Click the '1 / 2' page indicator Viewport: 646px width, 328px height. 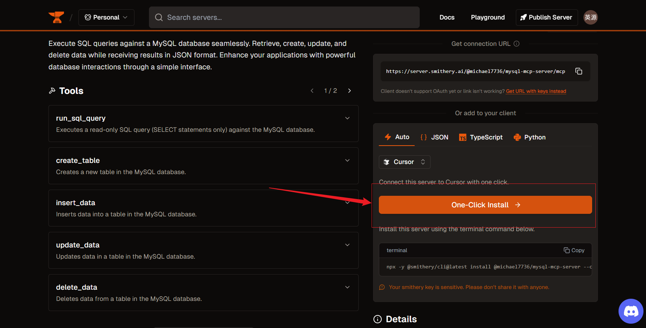[330, 91]
